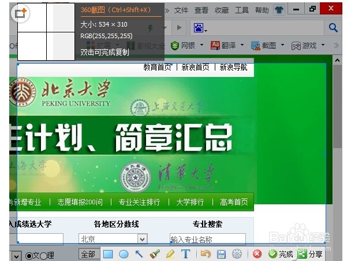Click the 360 screenshot logo icon
Screen dimensions: 351x261
point(20,13)
